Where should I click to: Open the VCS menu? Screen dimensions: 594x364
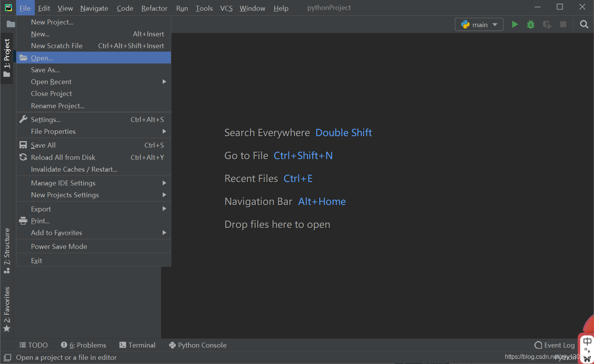226,8
